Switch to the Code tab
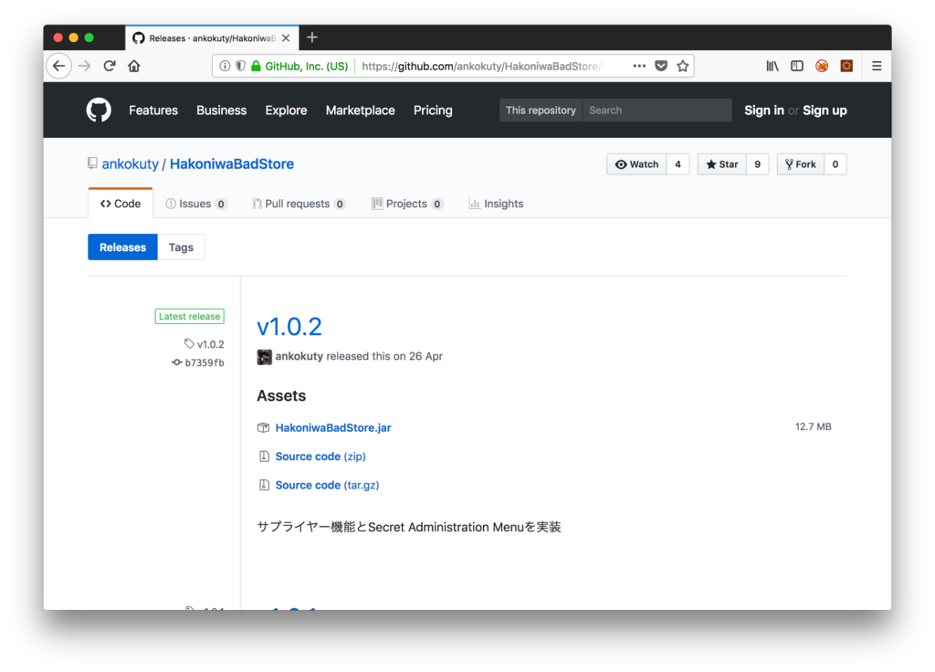Viewport: 935px width, 672px height. (121, 204)
